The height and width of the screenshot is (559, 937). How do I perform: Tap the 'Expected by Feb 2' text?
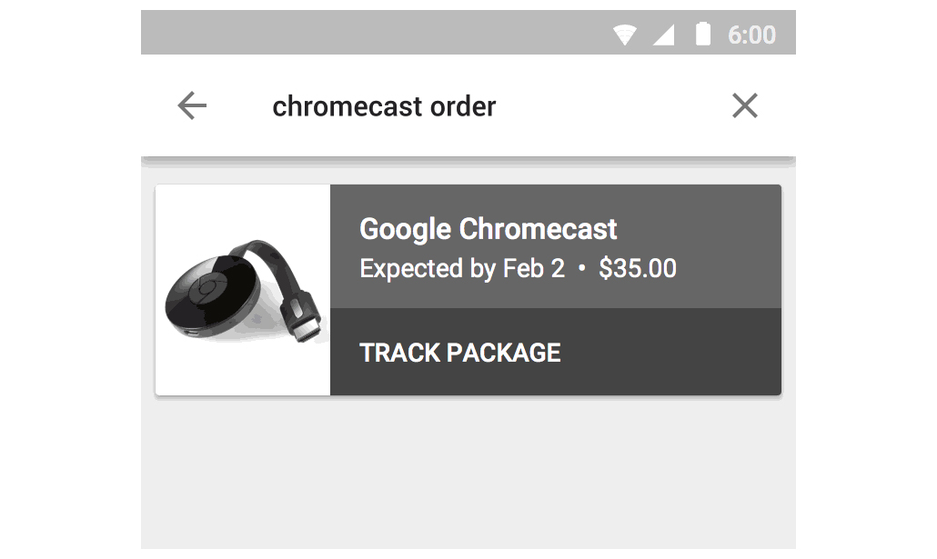(462, 269)
